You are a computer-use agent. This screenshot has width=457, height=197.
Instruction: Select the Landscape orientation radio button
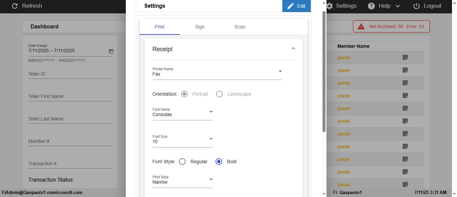point(219,94)
